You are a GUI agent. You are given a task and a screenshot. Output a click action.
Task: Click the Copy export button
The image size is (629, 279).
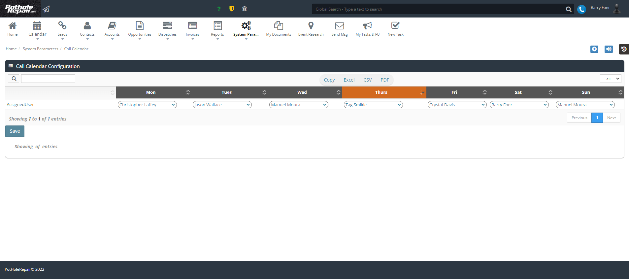(x=329, y=80)
